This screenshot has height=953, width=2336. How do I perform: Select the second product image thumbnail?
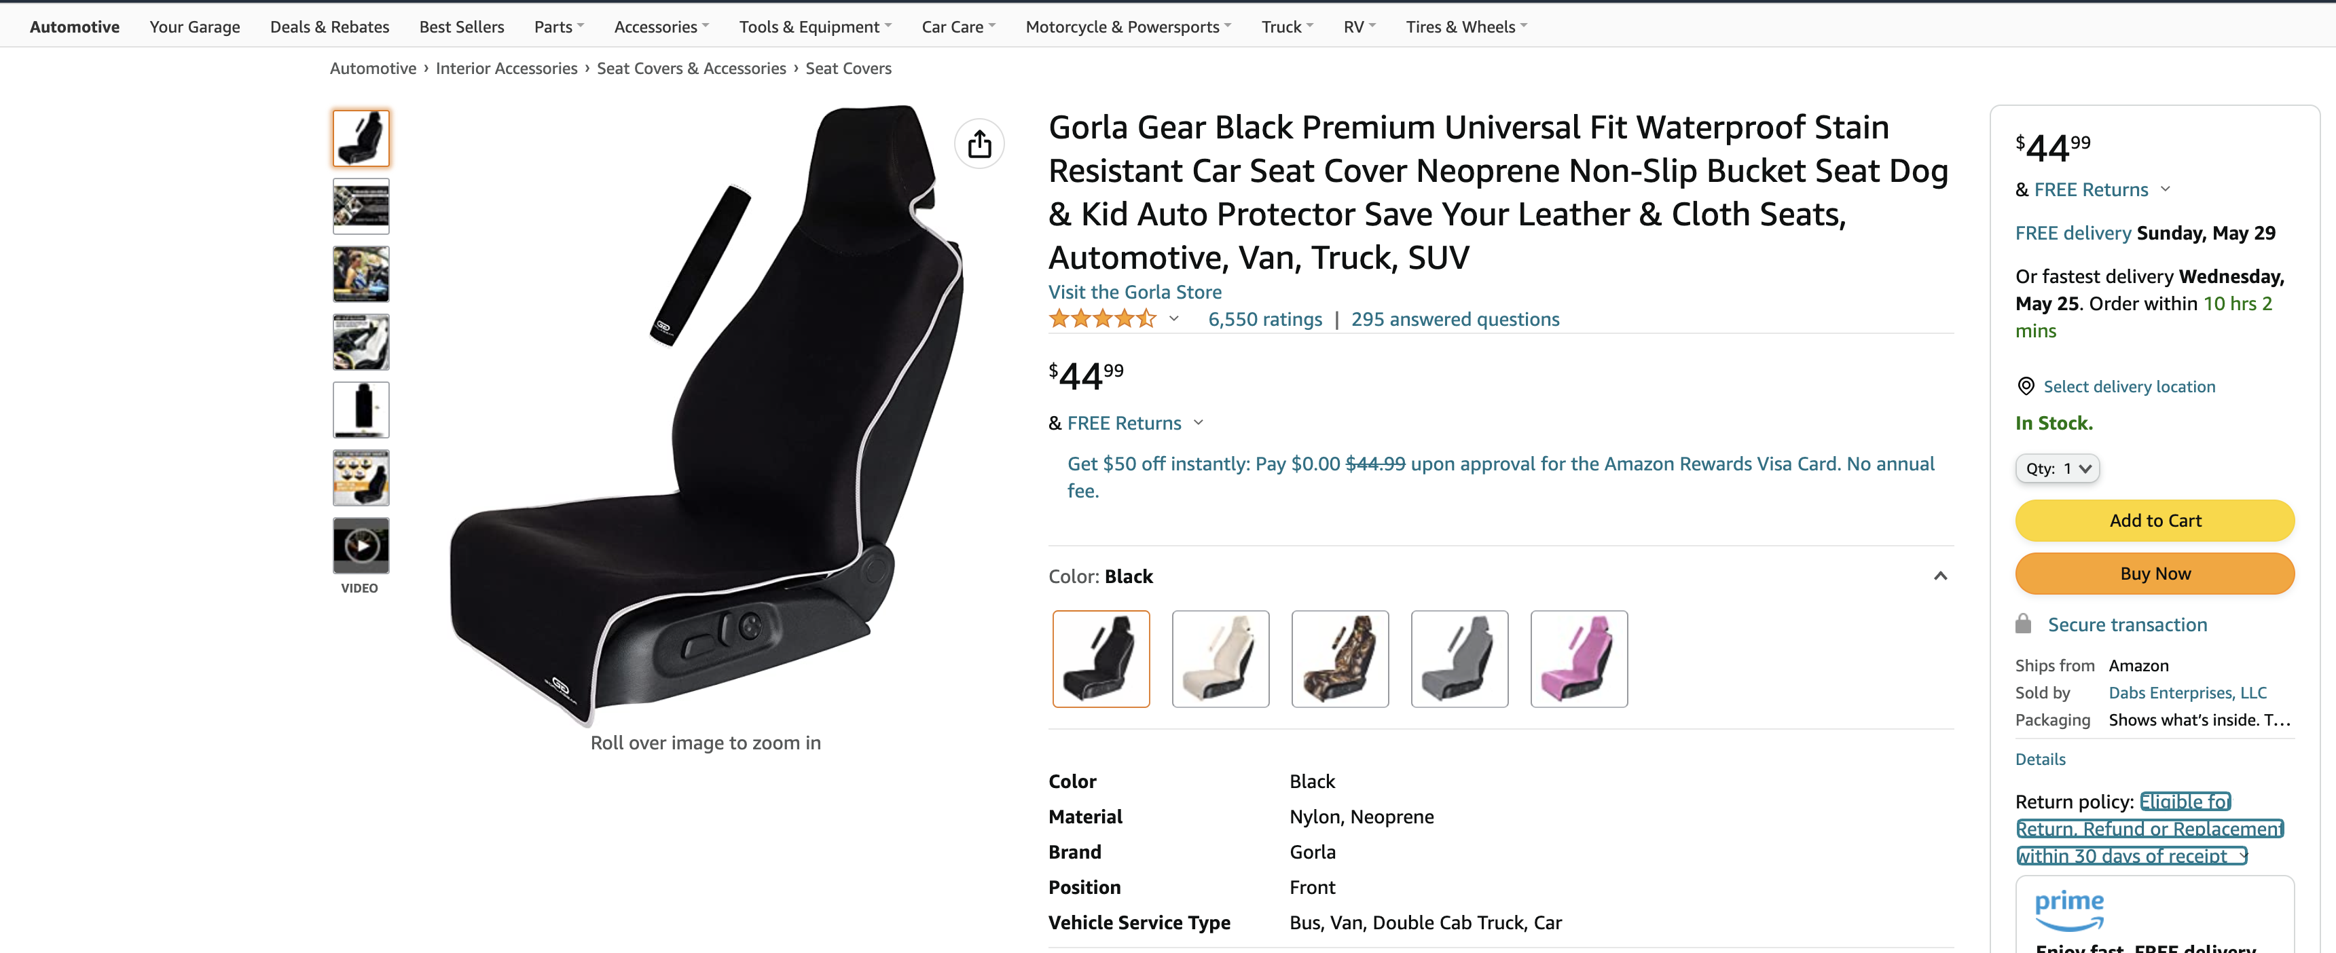(361, 207)
